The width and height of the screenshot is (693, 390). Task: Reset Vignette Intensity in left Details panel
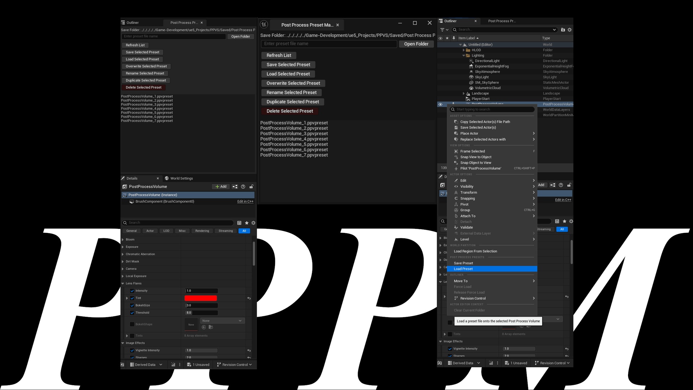coord(249,351)
